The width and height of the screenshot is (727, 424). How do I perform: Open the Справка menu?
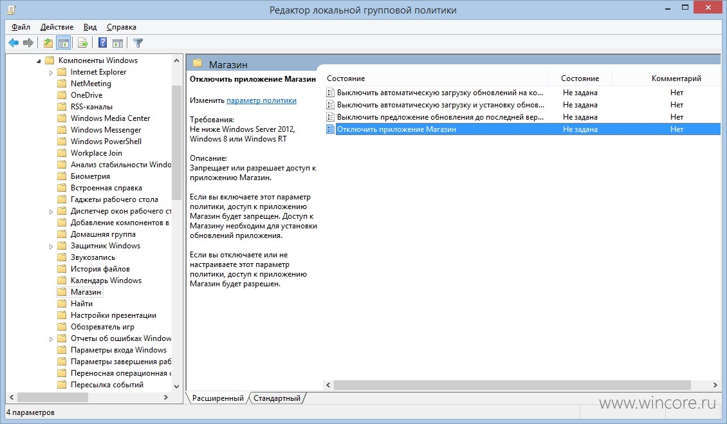(x=122, y=27)
